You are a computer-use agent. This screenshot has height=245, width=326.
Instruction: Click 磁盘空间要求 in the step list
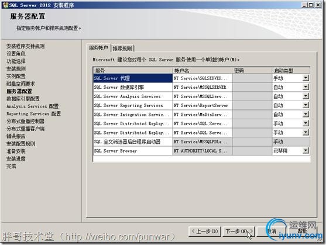pyautogui.click(x=20, y=84)
